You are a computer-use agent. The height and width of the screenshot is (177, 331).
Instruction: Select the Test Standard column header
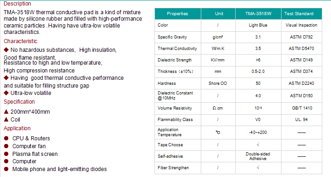pos(302,14)
